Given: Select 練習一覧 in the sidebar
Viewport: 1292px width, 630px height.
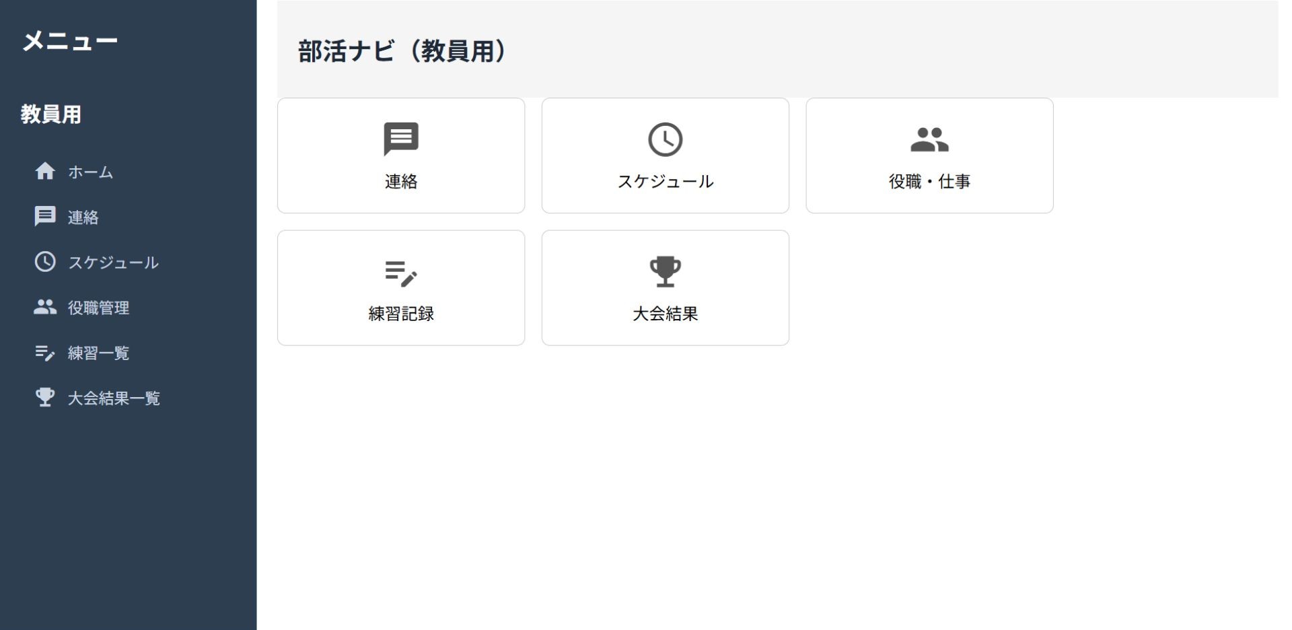Looking at the screenshot, I should 98,353.
